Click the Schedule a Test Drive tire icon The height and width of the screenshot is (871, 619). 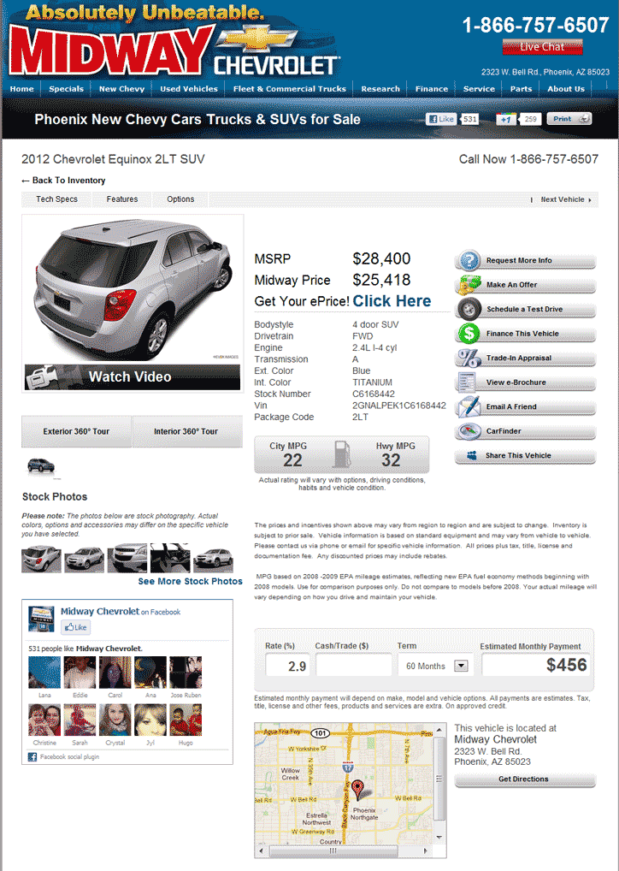pos(469,309)
